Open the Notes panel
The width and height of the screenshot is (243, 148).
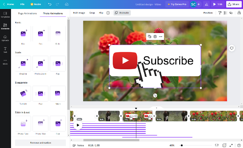pyautogui.click(x=78, y=145)
